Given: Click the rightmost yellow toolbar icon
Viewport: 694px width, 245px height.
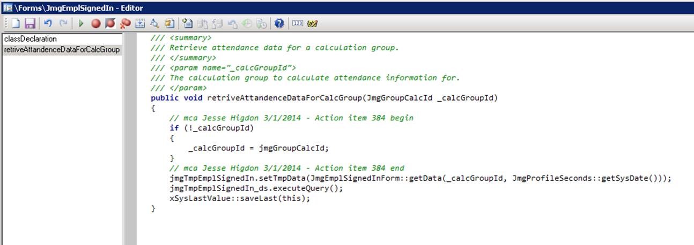Looking at the screenshot, I should click(313, 24).
